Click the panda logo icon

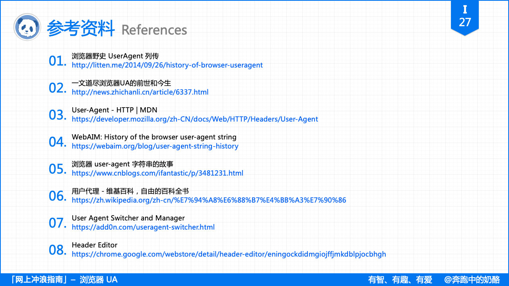tap(27, 27)
